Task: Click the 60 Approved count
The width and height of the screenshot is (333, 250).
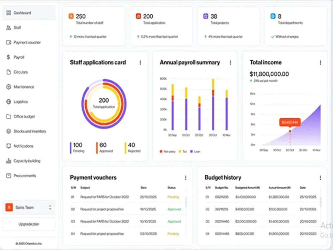Action: [x=103, y=145]
